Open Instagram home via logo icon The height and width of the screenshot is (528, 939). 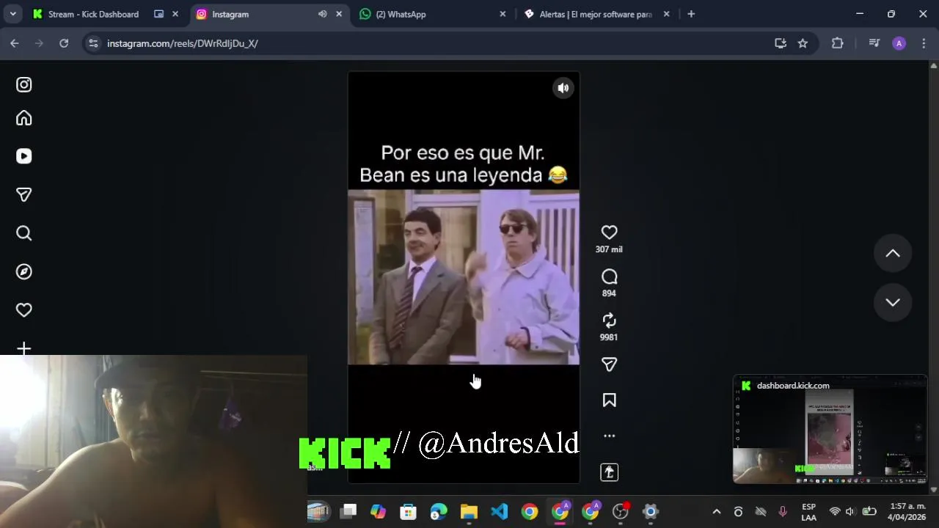click(x=24, y=85)
